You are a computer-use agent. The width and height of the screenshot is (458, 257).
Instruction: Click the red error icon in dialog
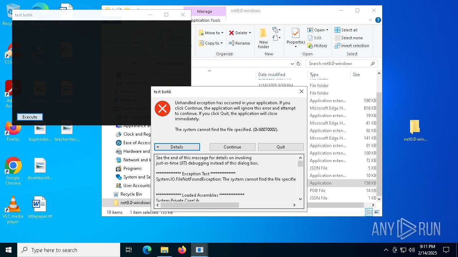162,109
